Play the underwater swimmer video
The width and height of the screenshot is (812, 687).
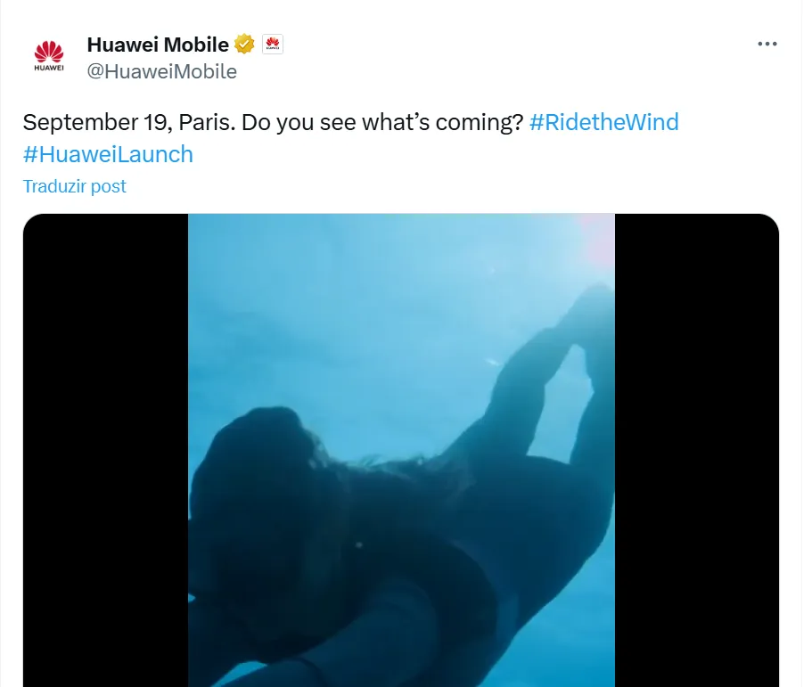(401, 450)
